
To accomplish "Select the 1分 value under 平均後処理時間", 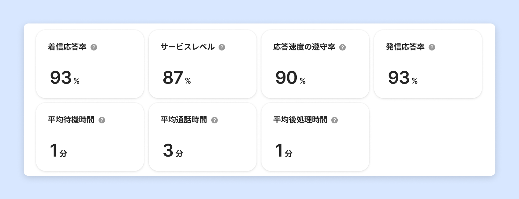I will tap(283, 151).
